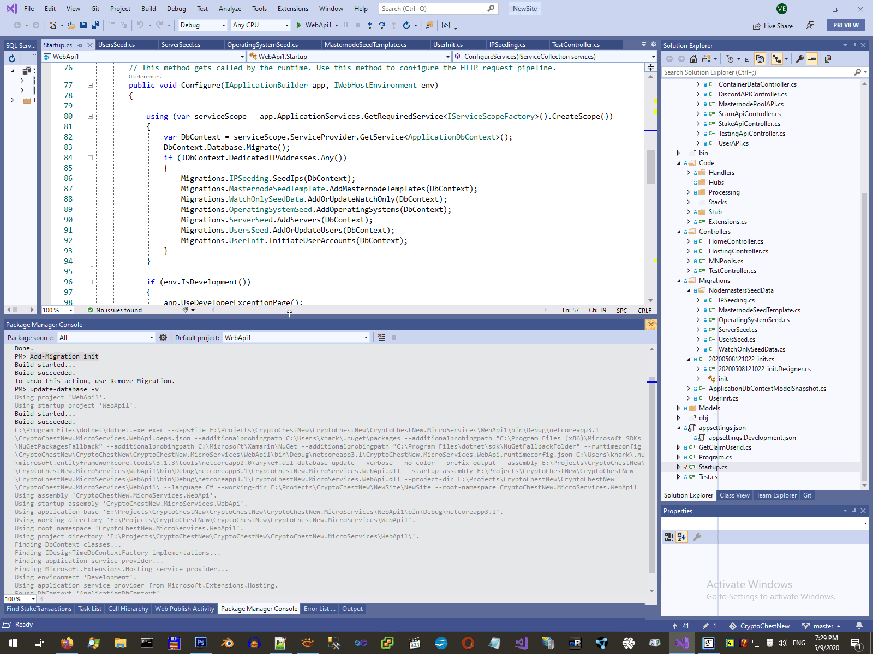Viewport: 873px width, 654px height.
Task: Open File Explorer from the taskbar
Action: (120, 643)
